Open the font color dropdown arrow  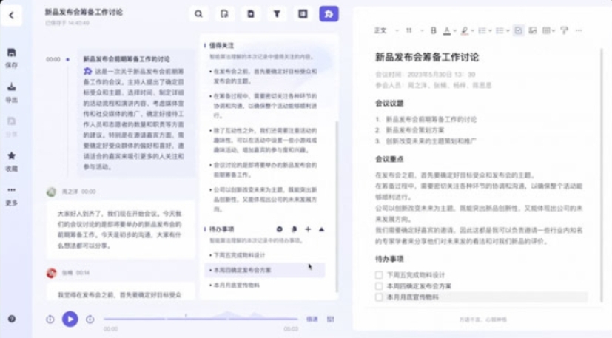[x=455, y=31]
